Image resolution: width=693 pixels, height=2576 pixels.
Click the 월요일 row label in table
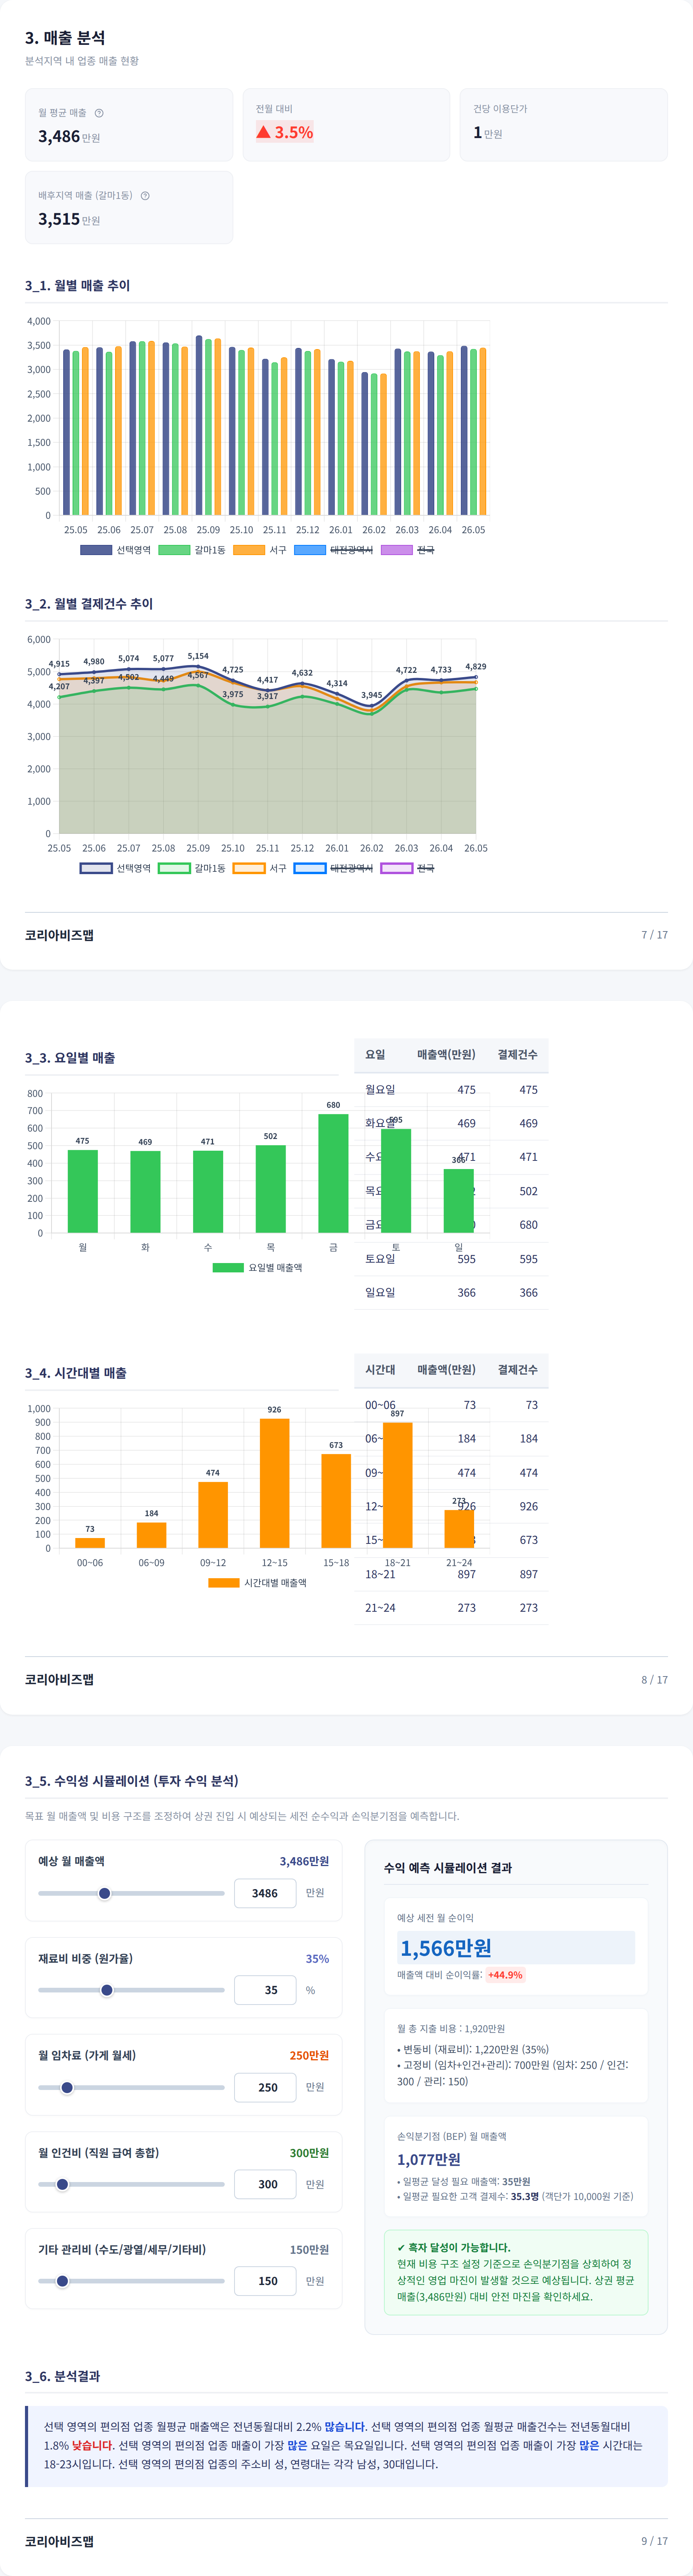[x=380, y=1089]
